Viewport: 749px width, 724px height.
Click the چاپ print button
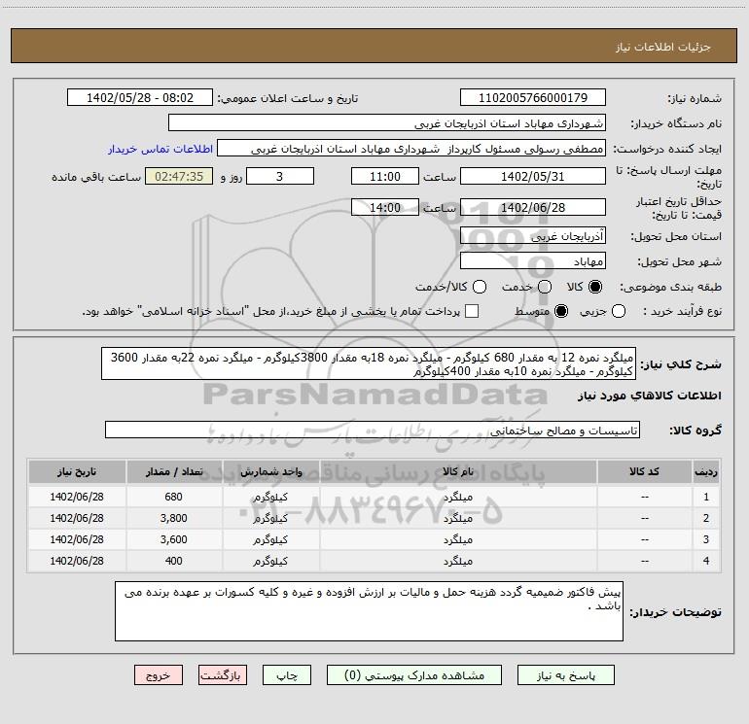287,675
